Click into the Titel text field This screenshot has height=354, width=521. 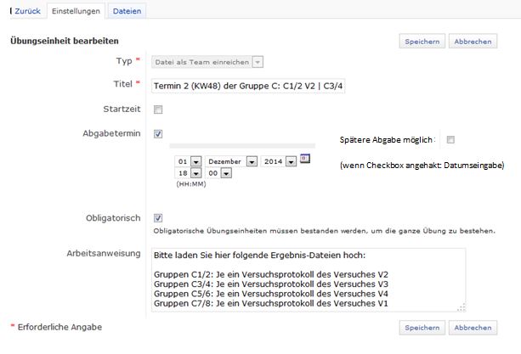coord(247,86)
